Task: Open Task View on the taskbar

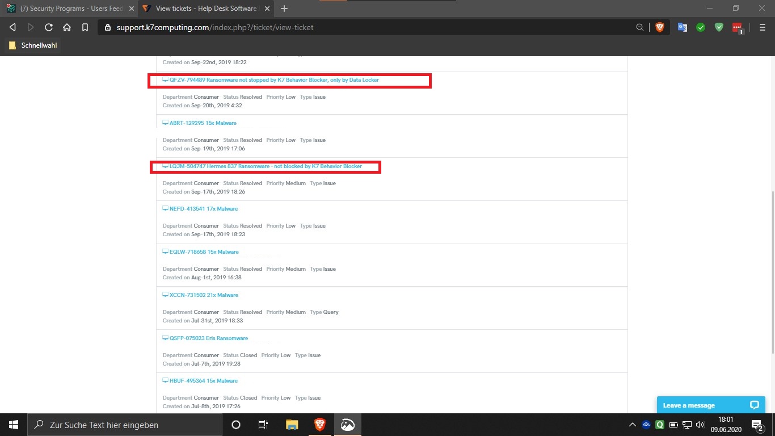Action: 263,425
